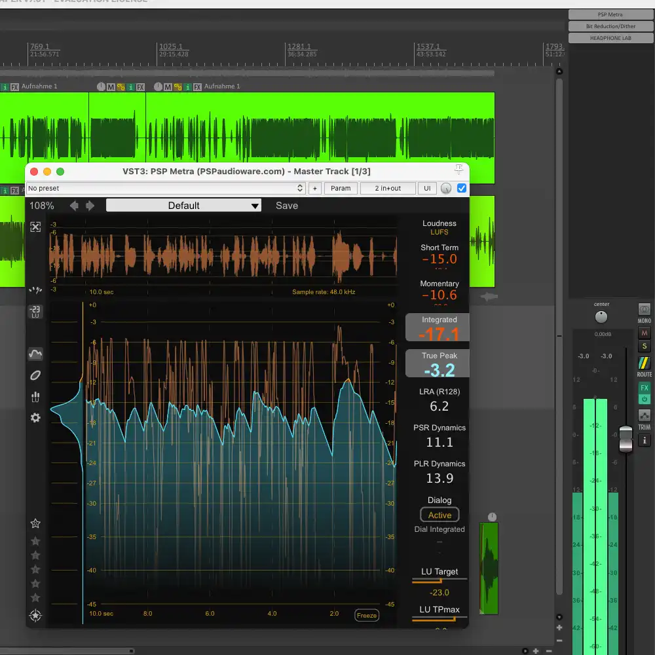Click the outlined star preset icon in PSP Metra
The height and width of the screenshot is (655, 655).
pyautogui.click(x=35, y=523)
